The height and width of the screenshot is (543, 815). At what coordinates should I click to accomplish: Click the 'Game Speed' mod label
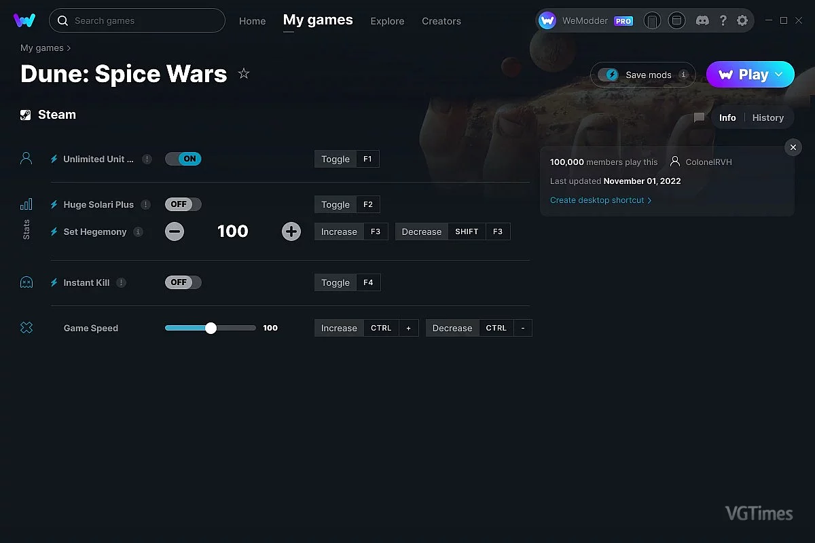tap(91, 328)
